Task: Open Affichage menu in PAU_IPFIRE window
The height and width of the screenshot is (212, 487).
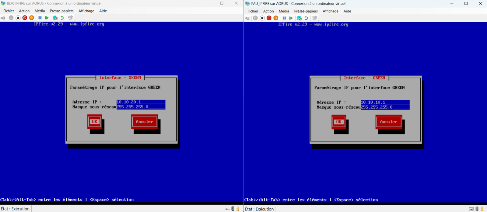Action: coord(330,11)
